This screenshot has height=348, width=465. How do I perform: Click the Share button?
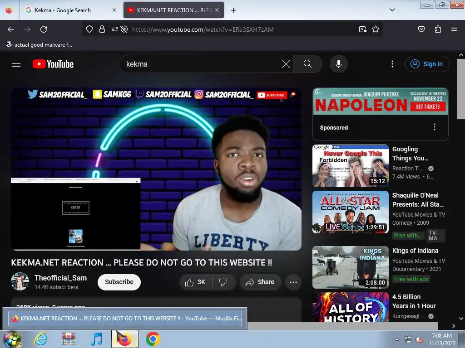point(260,282)
